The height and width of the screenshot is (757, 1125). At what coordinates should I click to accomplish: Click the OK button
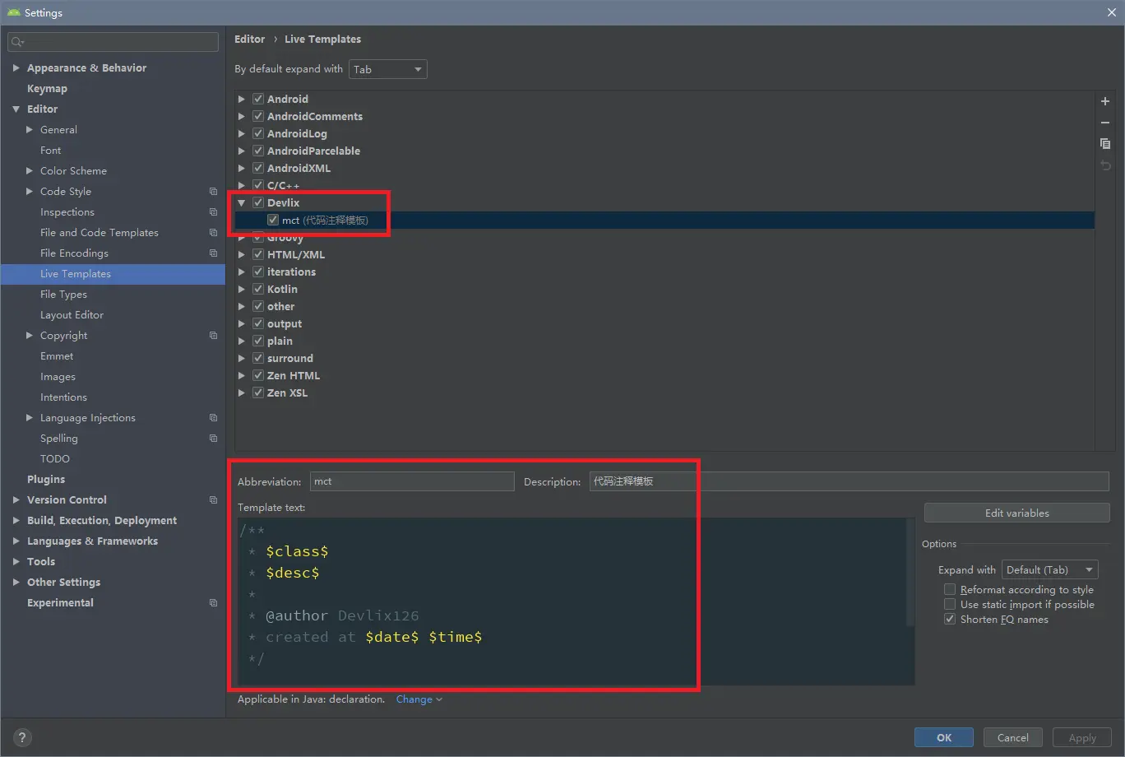point(944,737)
